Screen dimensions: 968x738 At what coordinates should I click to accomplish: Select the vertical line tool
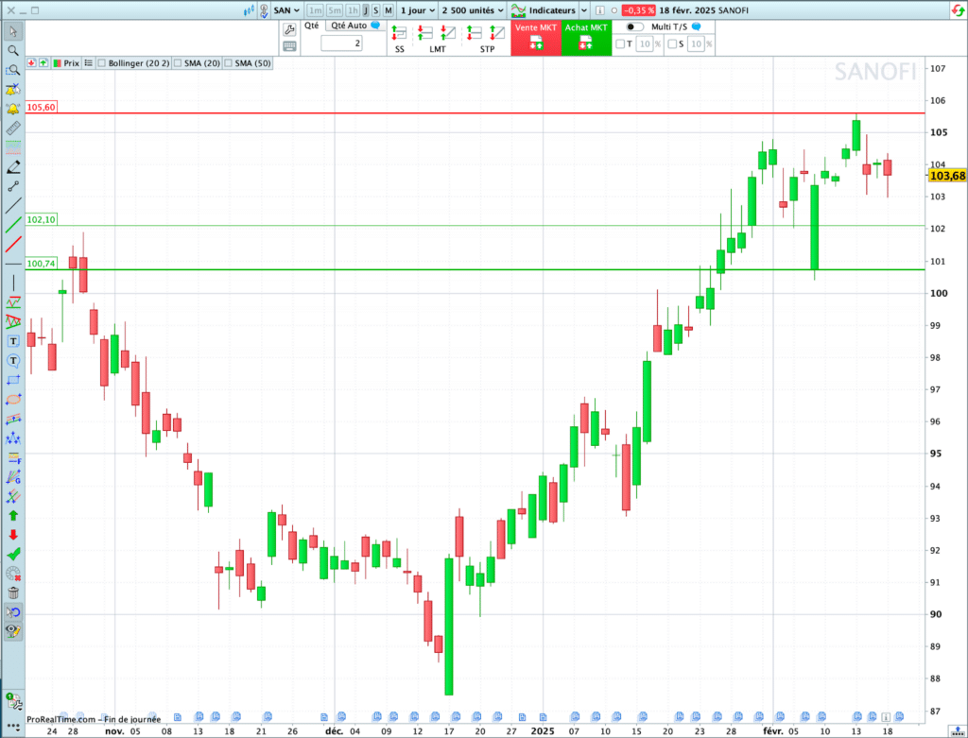tap(13, 283)
